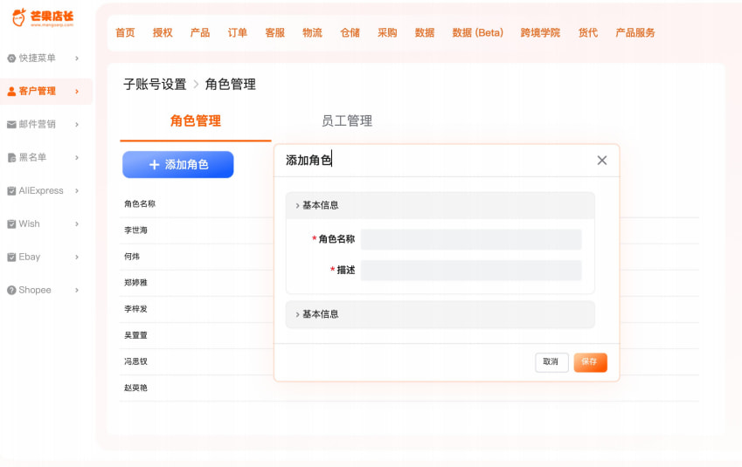Image resolution: width=742 pixels, height=467 pixels.
Task: Open 授权 in top navigation
Action: coord(163,32)
